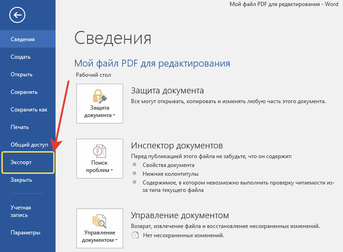Click the Свойства документа list entry
This screenshot has width=343, height=252.
point(168,165)
